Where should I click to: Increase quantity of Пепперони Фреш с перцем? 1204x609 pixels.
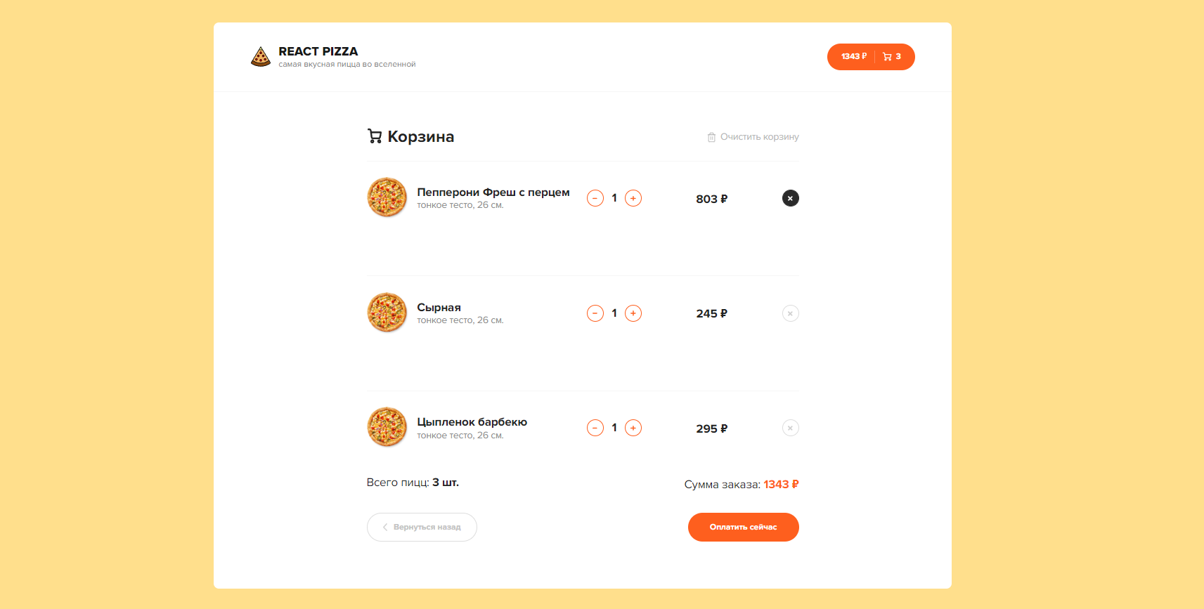click(x=633, y=198)
